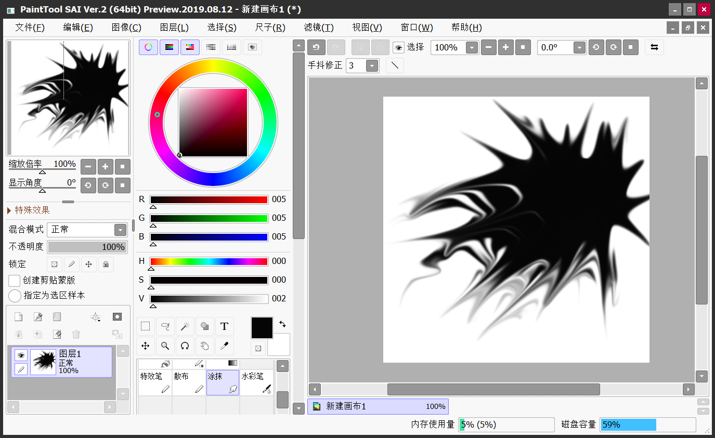Image resolution: width=715 pixels, height=438 pixels.
Task: Toggle the color mixer panel
Action: click(x=211, y=47)
